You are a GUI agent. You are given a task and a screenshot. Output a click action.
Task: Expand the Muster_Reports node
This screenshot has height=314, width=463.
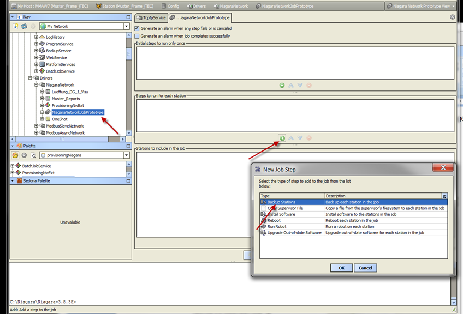coord(42,99)
